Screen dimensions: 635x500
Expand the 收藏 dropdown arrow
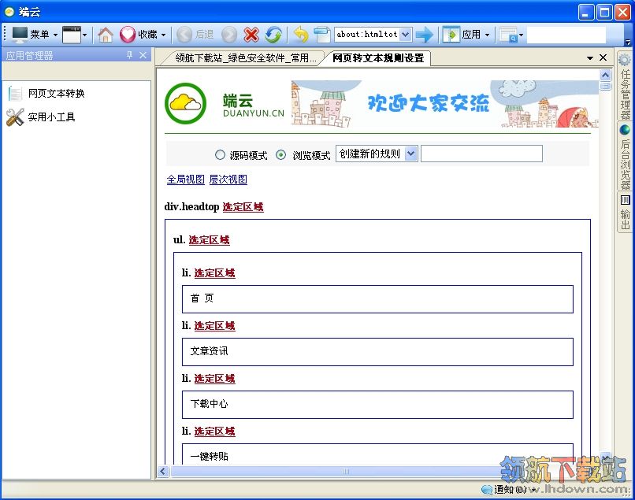163,35
